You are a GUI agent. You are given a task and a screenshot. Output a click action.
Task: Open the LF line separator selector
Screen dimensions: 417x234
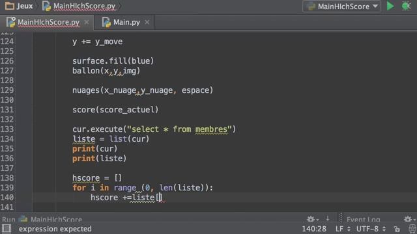343,229
